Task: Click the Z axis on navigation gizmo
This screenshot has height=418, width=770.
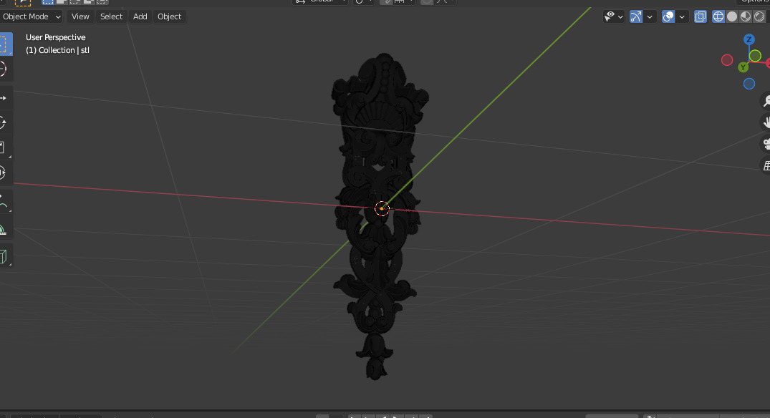Action: (x=749, y=39)
